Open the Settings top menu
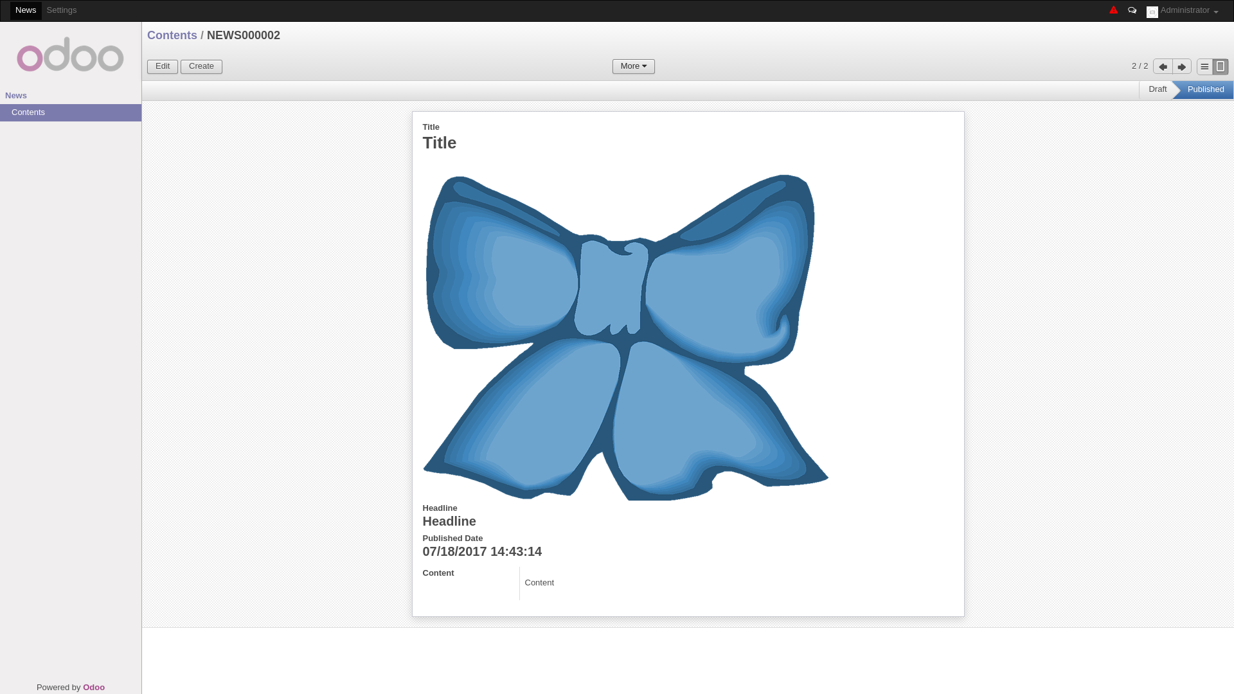 (62, 10)
